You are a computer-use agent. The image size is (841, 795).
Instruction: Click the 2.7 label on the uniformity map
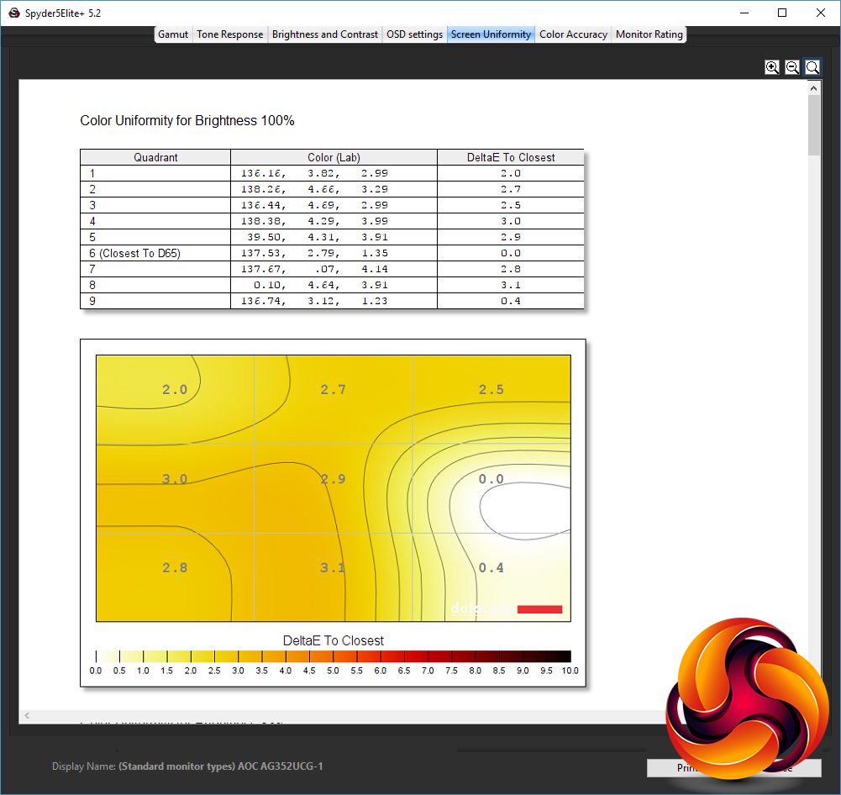333,389
